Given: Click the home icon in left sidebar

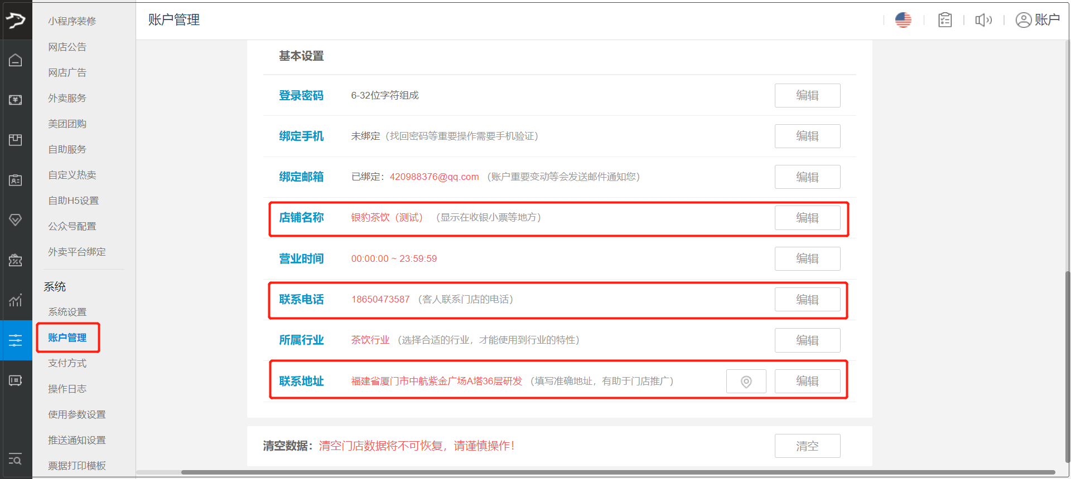Looking at the screenshot, I should (x=16, y=60).
